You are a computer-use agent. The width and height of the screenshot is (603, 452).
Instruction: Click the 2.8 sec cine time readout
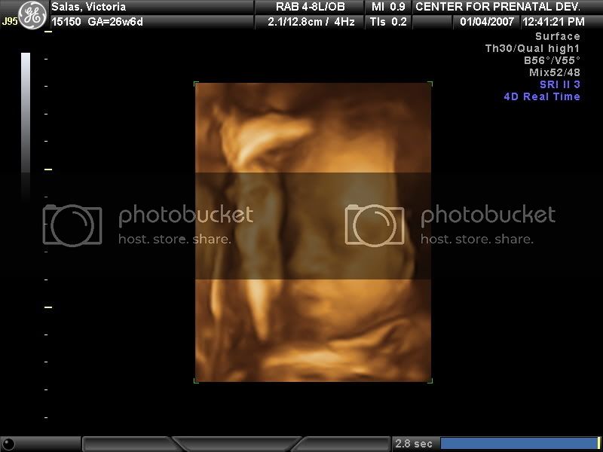coord(413,444)
